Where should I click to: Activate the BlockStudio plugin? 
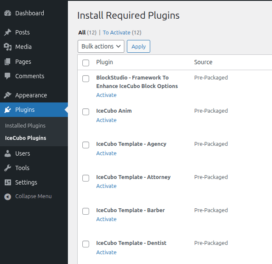click(107, 95)
